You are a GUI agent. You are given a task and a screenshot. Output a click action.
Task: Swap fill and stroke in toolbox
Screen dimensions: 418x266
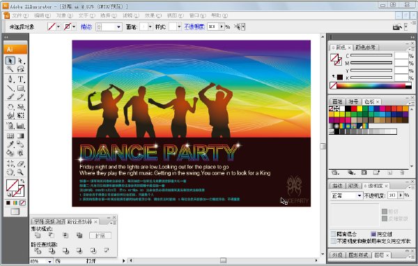click(x=23, y=182)
